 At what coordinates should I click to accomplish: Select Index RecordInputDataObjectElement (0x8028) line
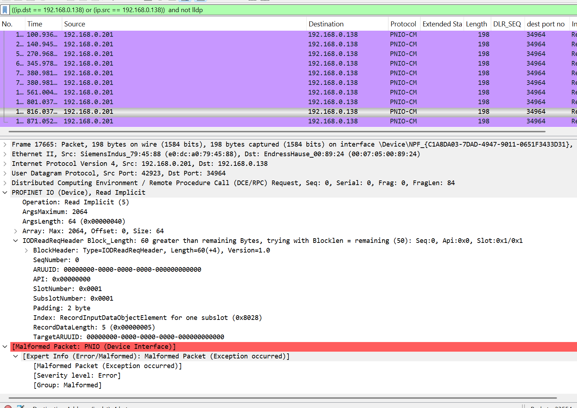(x=148, y=318)
